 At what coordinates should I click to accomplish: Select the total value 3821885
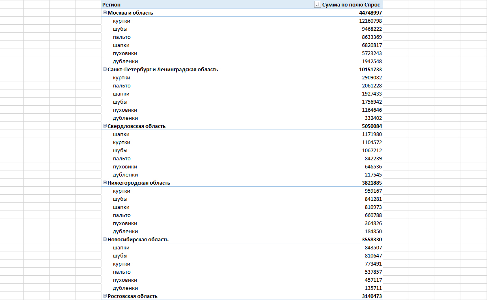coord(372,183)
